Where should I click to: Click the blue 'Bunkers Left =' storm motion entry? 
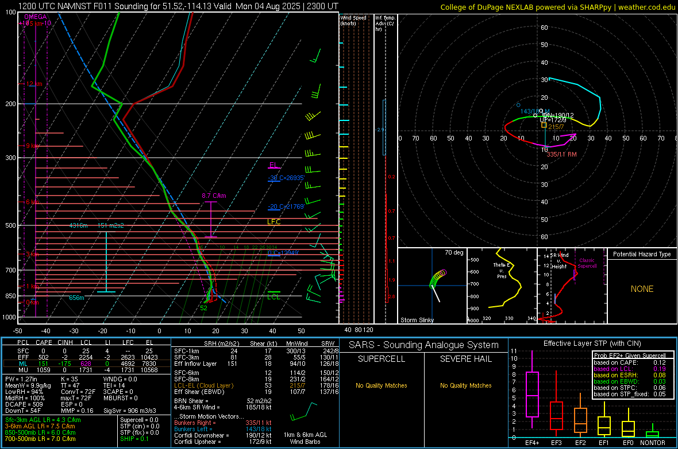tap(223, 429)
